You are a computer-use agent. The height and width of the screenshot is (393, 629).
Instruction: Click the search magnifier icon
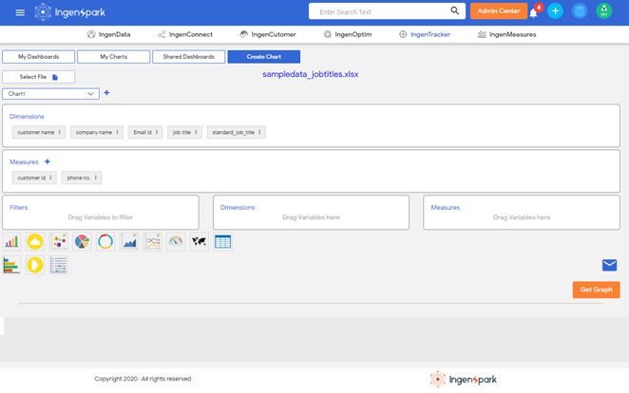click(454, 10)
